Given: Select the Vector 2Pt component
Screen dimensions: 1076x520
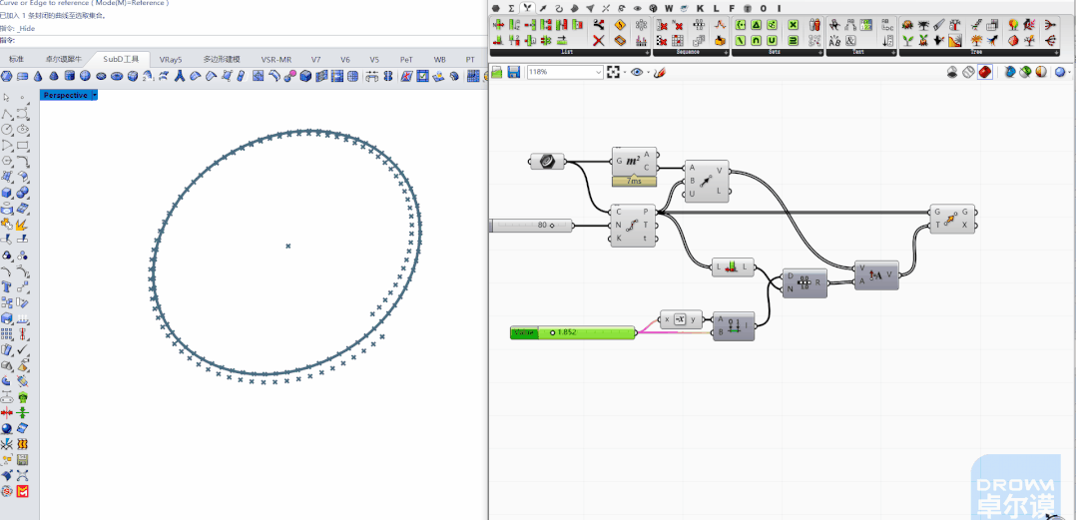Looking at the screenshot, I should coord(707,182).
